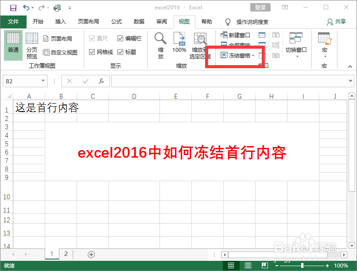Switch to Page Layout view in status bar
357x271 pixels.
[248, 265]
